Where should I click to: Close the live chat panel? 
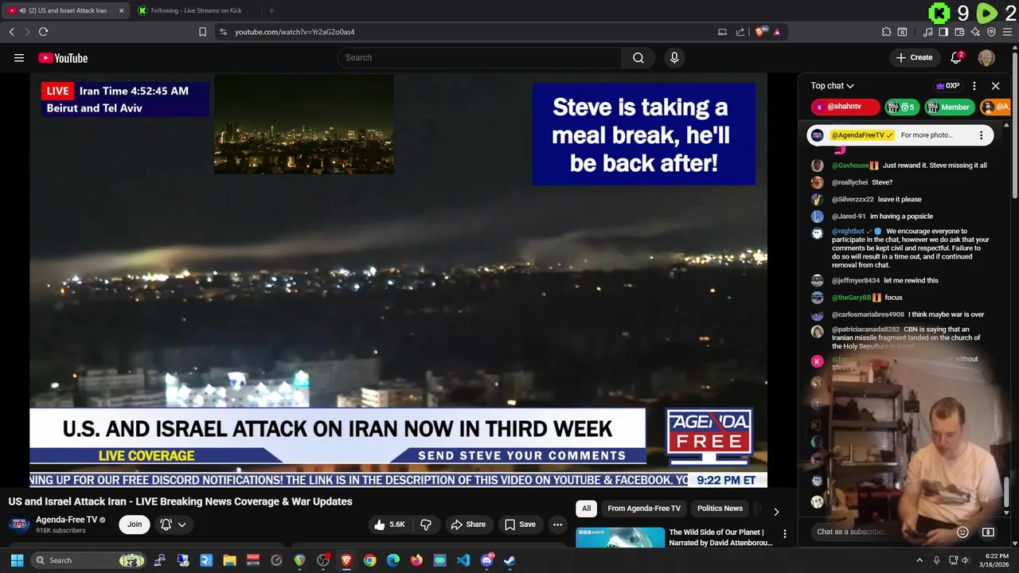coord(995,86)
